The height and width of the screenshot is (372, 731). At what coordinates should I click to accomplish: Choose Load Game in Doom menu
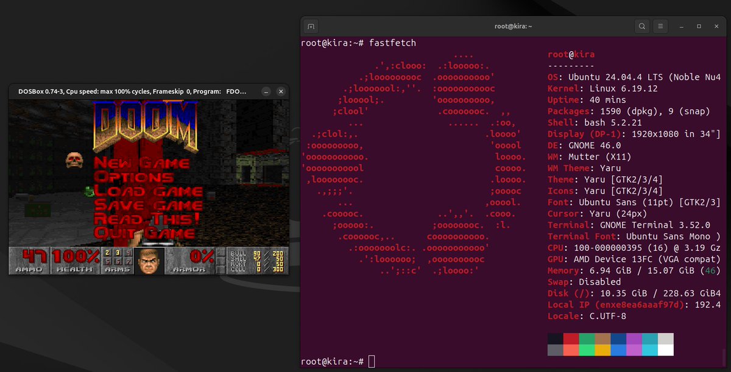pyautogui.click(x=148, y=191)
